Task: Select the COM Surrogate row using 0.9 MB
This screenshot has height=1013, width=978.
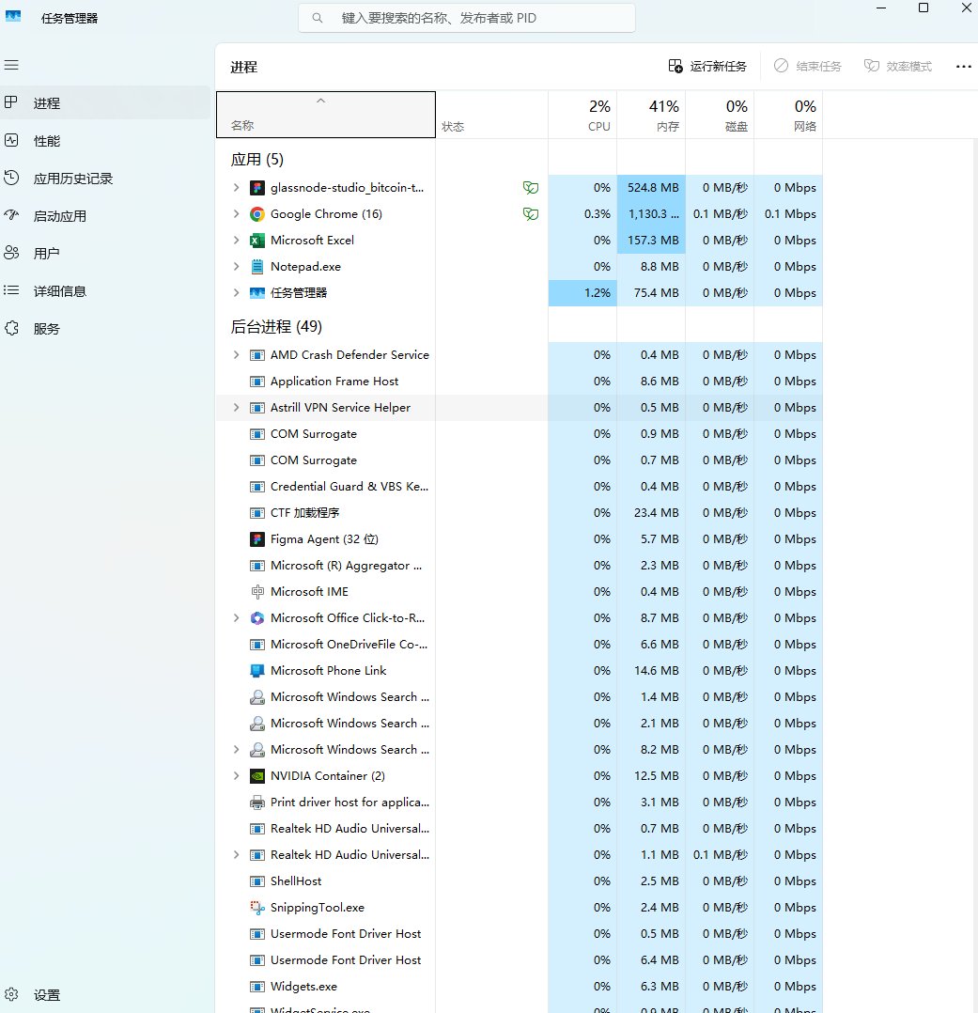Action: pos(519,434)
